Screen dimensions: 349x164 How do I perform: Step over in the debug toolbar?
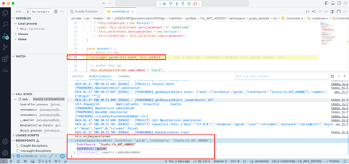[171, 4]
